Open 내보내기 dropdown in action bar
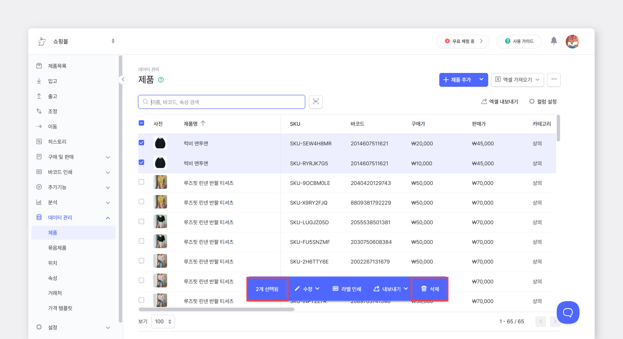The image size is (623, 339). pos(391,289)
